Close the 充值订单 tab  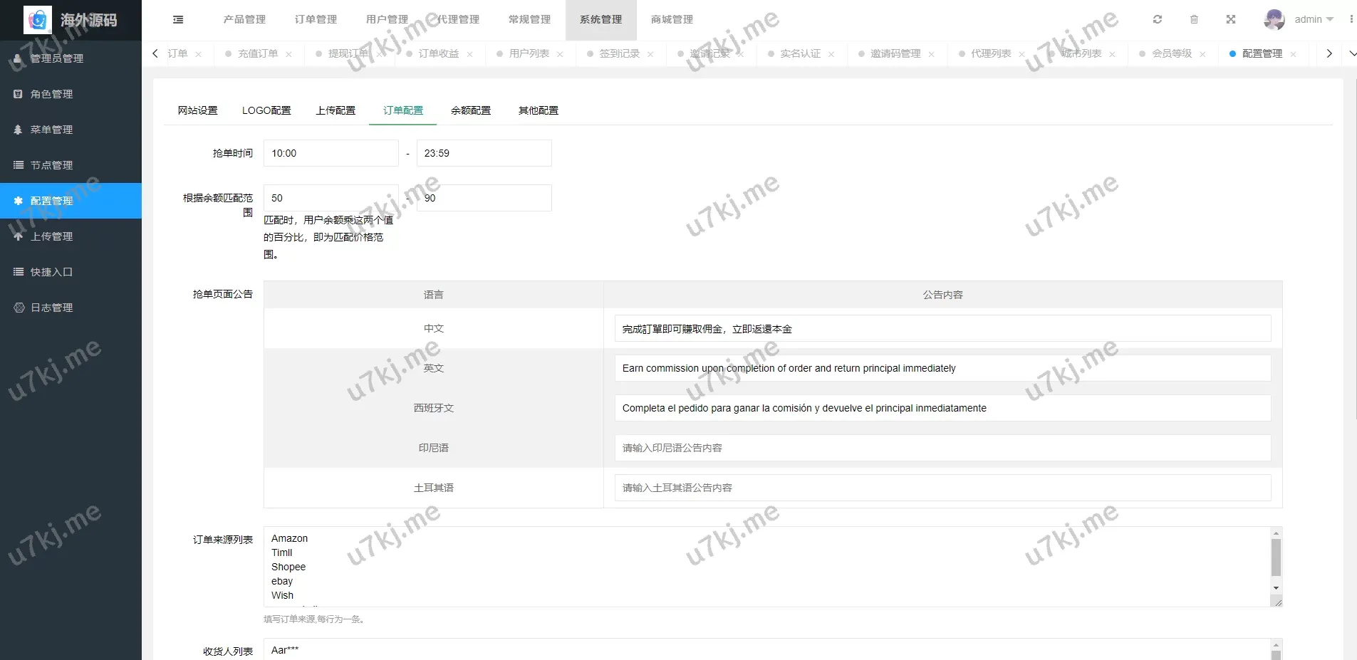click(x=288, y=53)
